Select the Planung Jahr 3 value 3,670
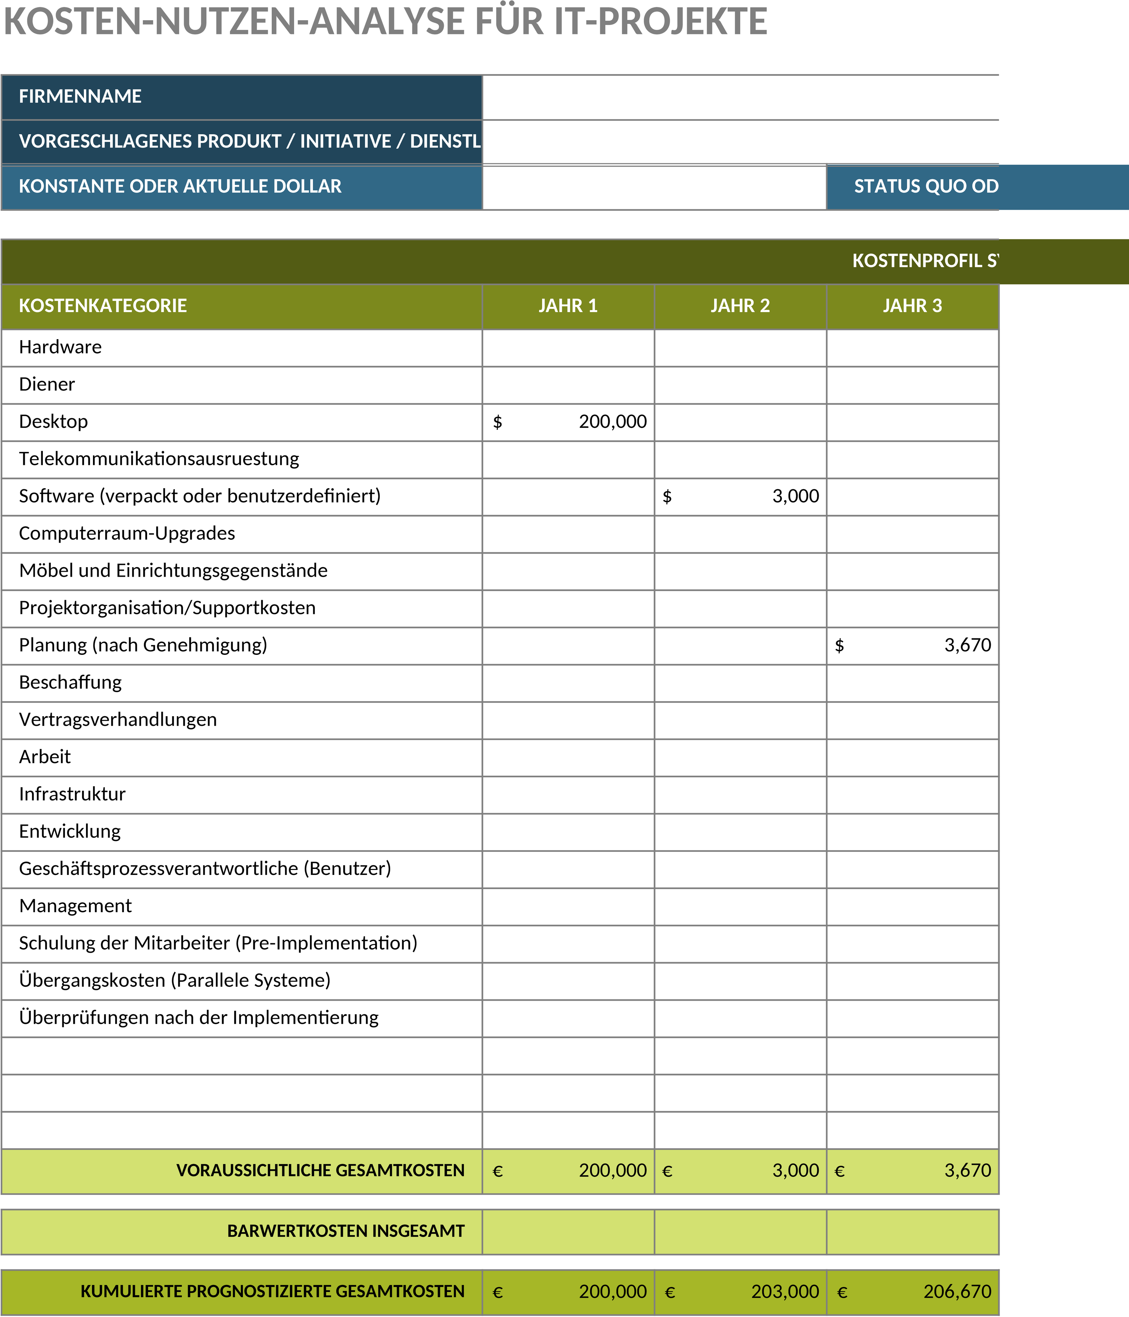This screenshot has height=1317, width=1129. (x=912, y=645)
